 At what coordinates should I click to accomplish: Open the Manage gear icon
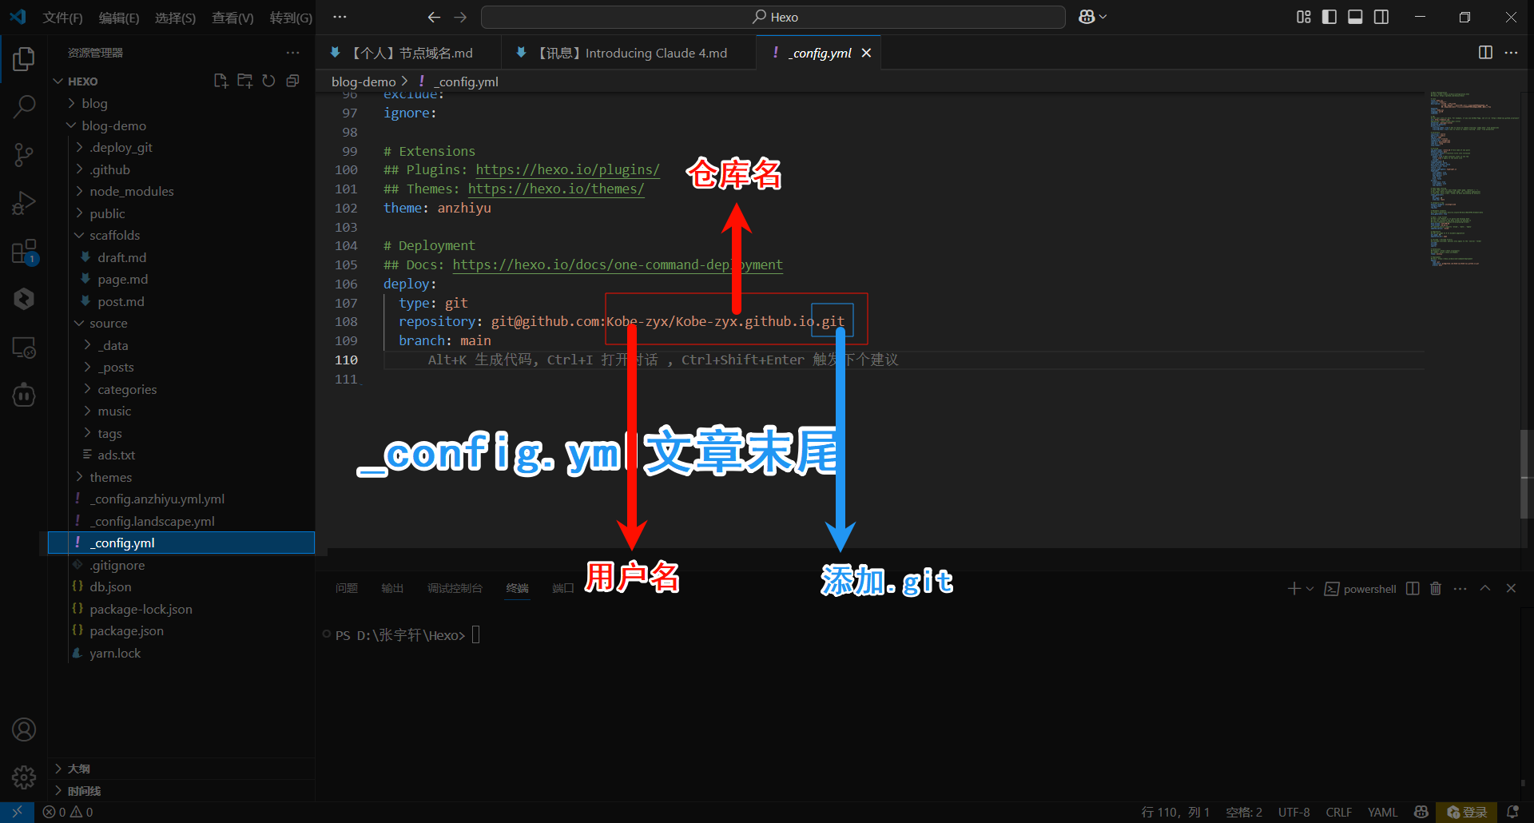[24, 777]
